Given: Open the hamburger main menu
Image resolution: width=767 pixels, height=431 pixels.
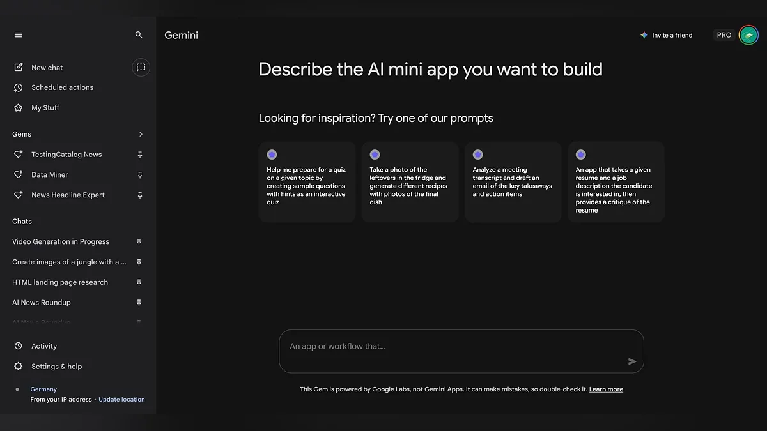Looking at the screenshot, I should 18,35.
